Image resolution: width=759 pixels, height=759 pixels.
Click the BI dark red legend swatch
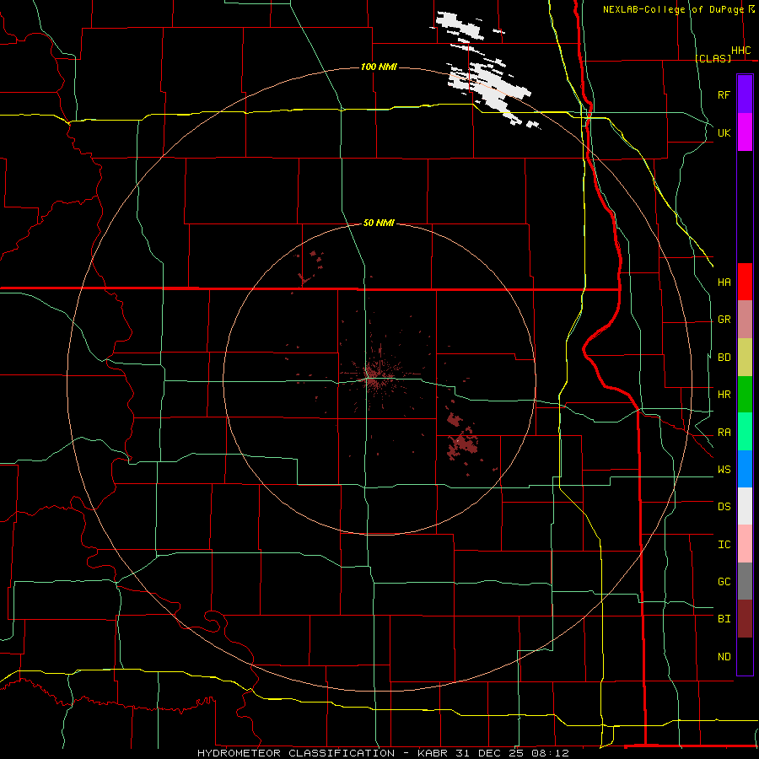745,619
